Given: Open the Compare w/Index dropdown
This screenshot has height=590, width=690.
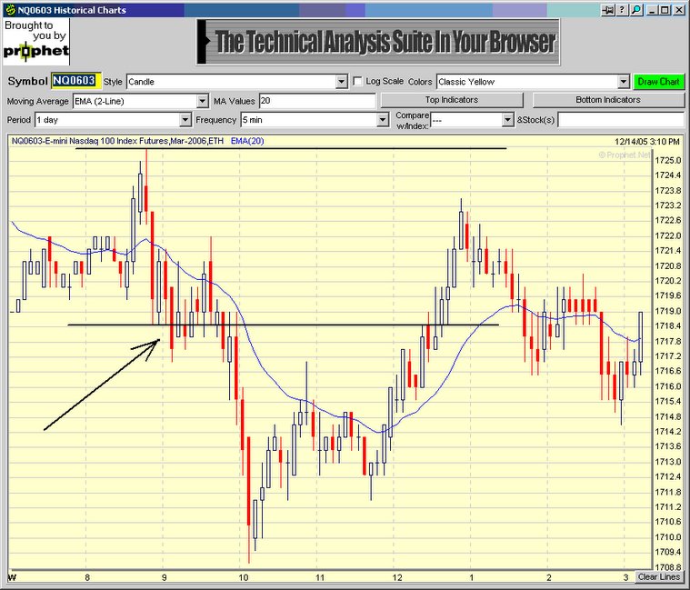Looking at the screenshot, I should click(x=508, y=120).
